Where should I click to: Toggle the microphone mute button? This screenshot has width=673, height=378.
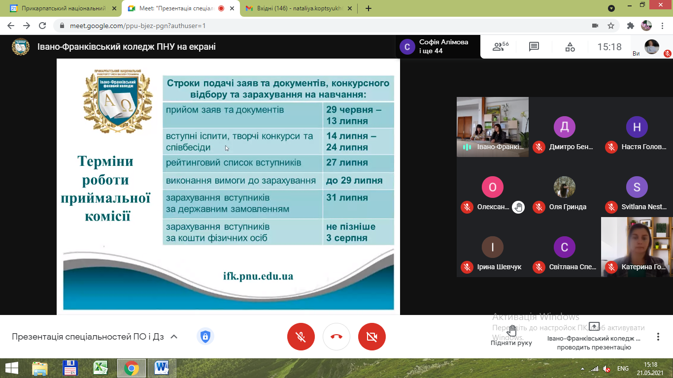[x=301, y=337]
